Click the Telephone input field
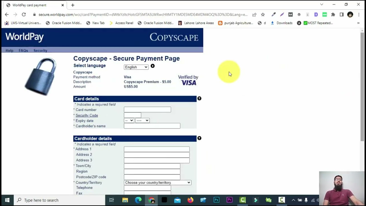The image size is (366, 206). click(x=148, y=188)
